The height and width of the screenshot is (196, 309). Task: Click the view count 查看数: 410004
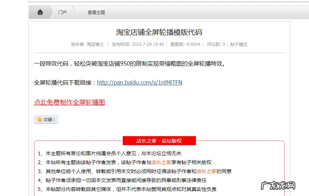point(185,44)
